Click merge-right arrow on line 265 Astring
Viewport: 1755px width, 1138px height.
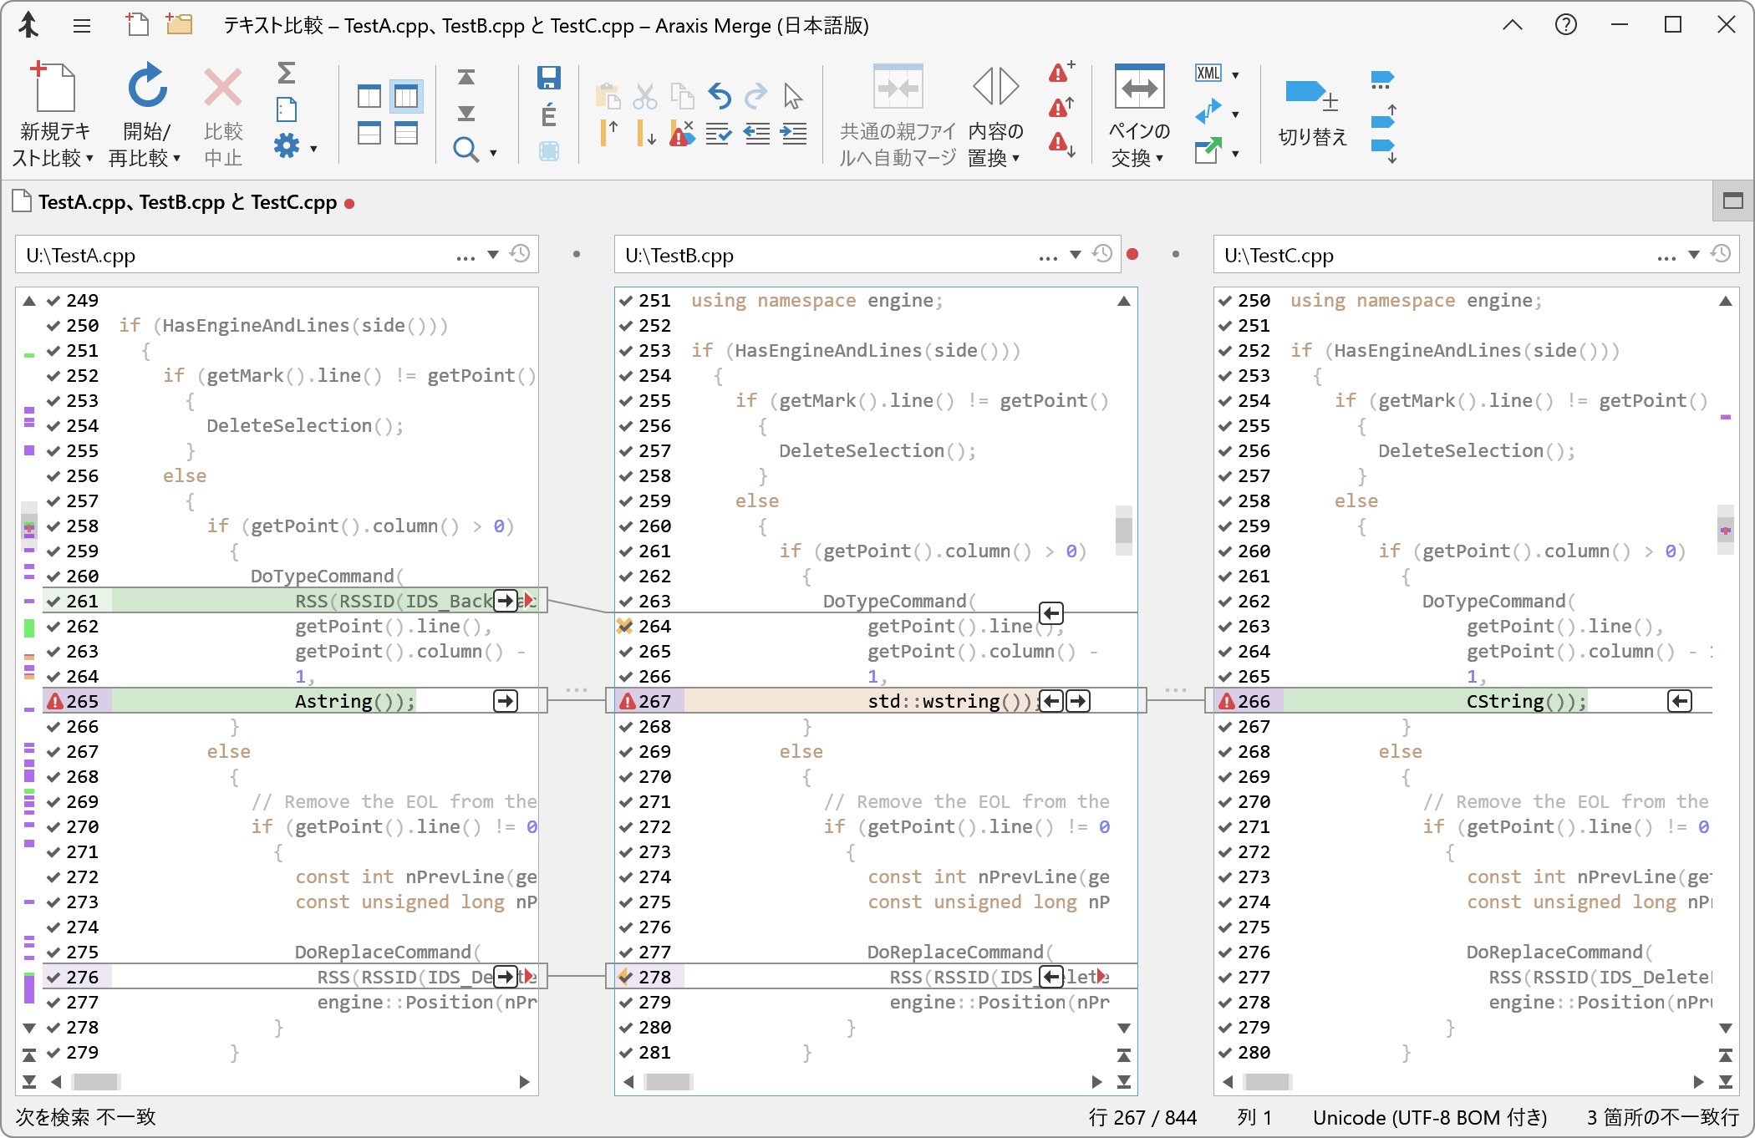pos(506,701)
